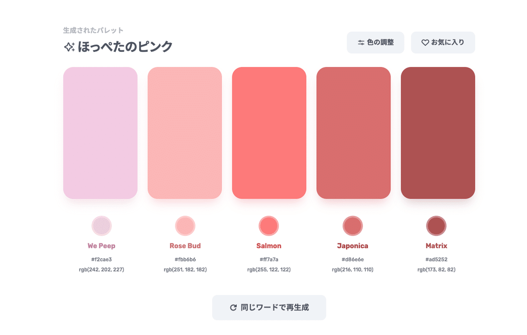Select the Japonica circular color dot
This screenshot has height=335, width=527.
(x=353, y=226)
